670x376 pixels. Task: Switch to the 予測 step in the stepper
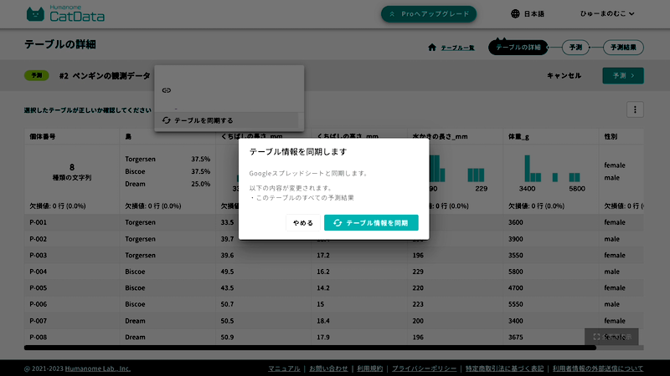574,48
